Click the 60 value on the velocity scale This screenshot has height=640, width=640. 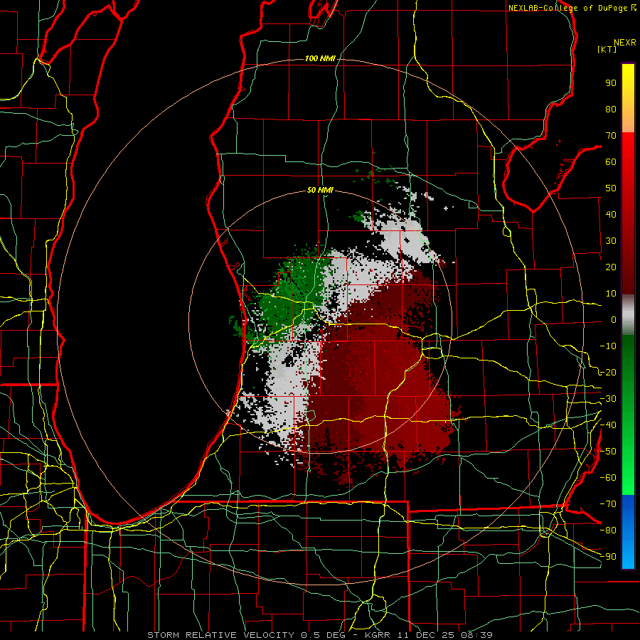pos(611,162)
